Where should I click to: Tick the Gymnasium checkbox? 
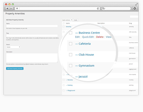(x=71, y=66)
